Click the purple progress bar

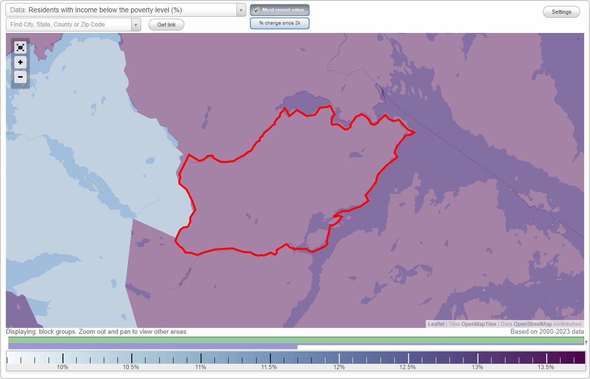click(x=153, y=347)
